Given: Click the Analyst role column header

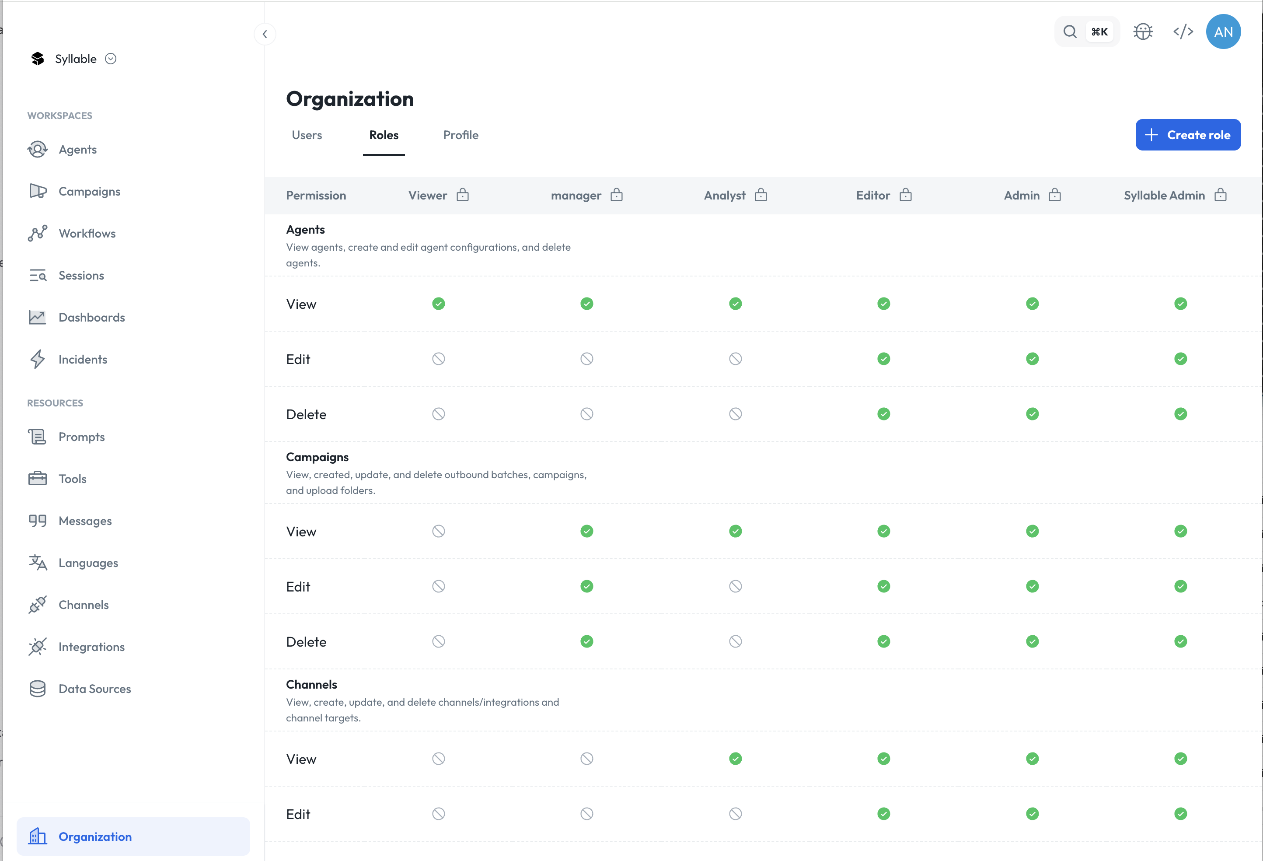Looking at the screenshot, I should pos(724,196).
